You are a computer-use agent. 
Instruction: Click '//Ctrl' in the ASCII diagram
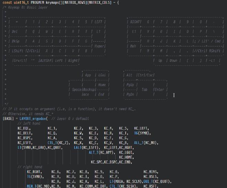click(x=199, y=51)
